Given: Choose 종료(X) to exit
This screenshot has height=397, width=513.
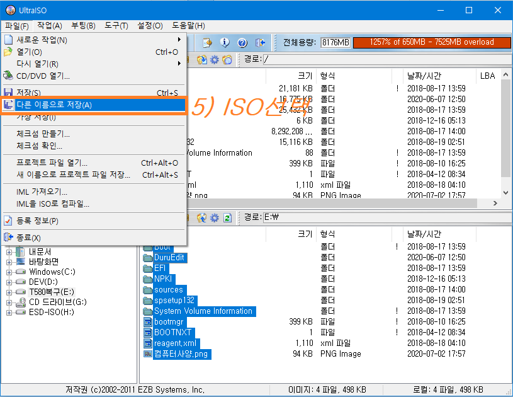Looking at the screenshot, I should (x=94, y=238).
